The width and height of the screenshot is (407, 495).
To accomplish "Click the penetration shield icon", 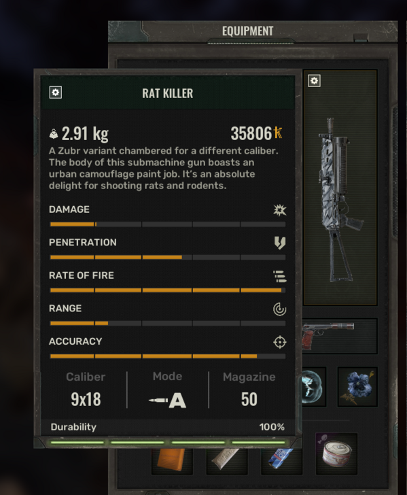I will (280, 243).
